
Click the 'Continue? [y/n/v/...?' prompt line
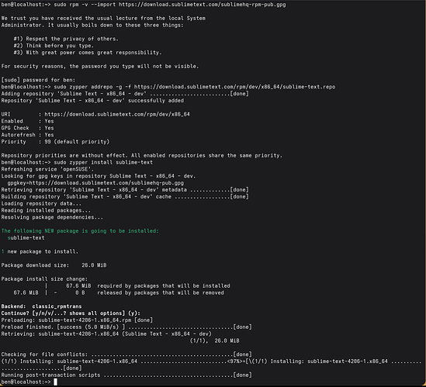click(x=71, y=313)
